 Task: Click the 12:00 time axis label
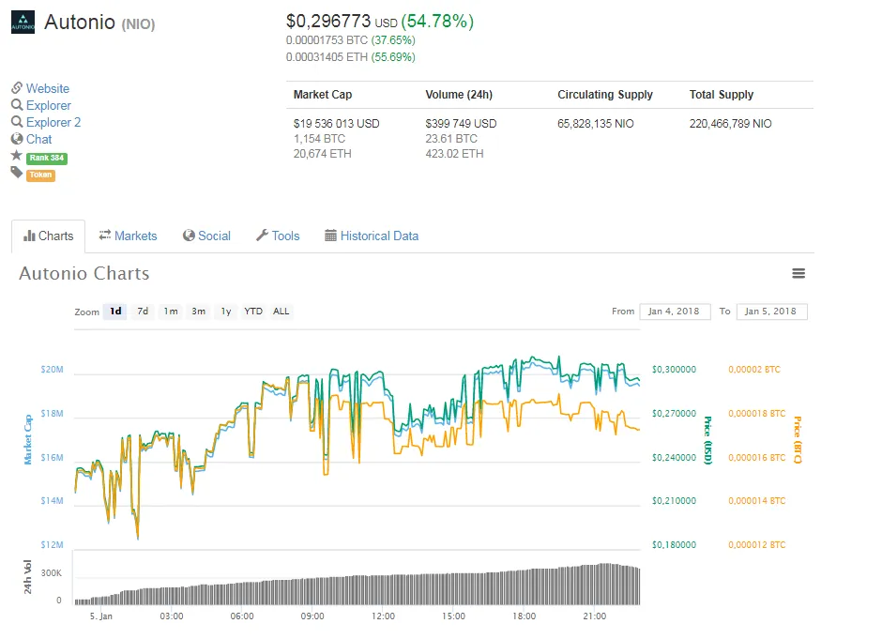(383, 616)
